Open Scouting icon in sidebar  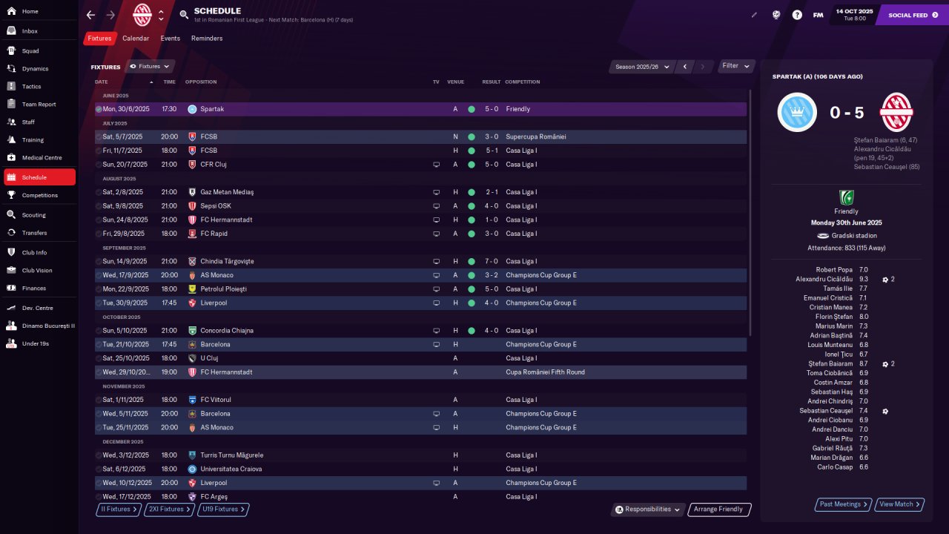click(12, 215)
